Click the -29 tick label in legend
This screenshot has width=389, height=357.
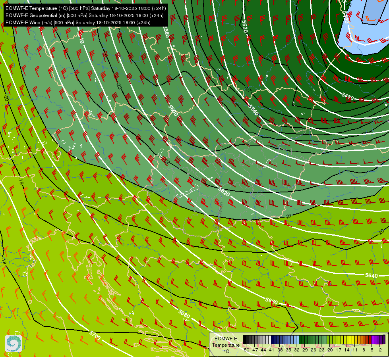(x=305, y=350)
